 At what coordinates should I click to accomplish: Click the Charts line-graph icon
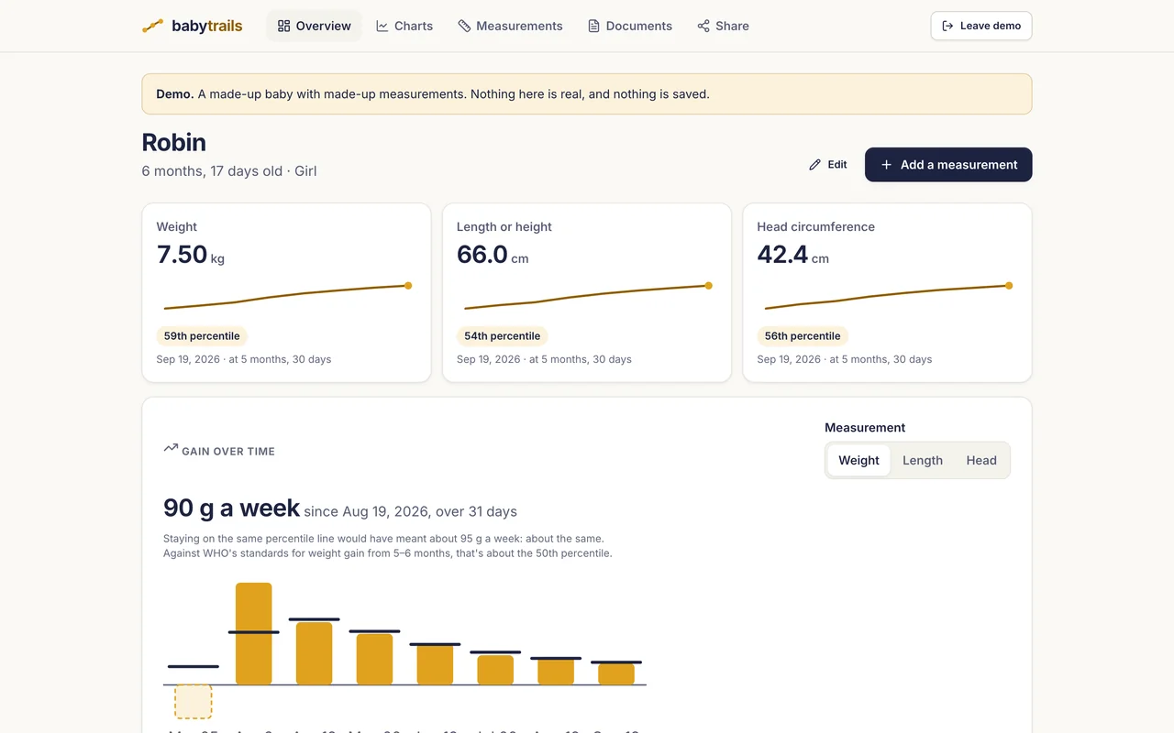pos(382,26)
